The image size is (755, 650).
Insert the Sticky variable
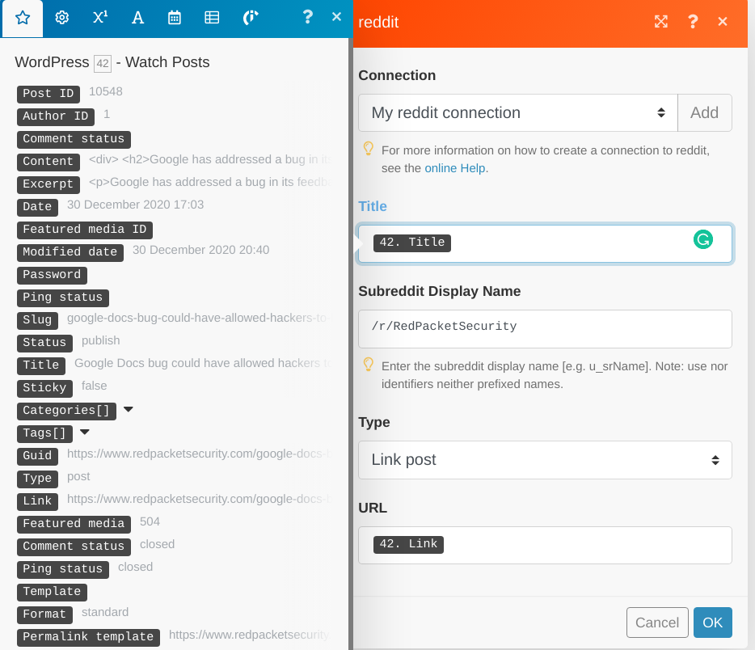pyautogui.click(x=44, y=388)
